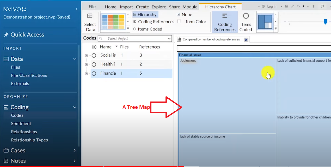Switch to the Share ribbon tab
The width and height of the screenshot is (331, 167).
(x=174, y=7)
